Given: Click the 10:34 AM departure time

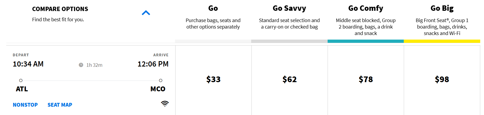Looking at the screenshot, I should point(28,64).
